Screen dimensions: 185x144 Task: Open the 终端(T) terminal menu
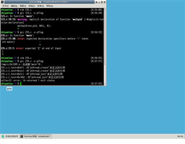pyautogui.click(x=32, y=6)
